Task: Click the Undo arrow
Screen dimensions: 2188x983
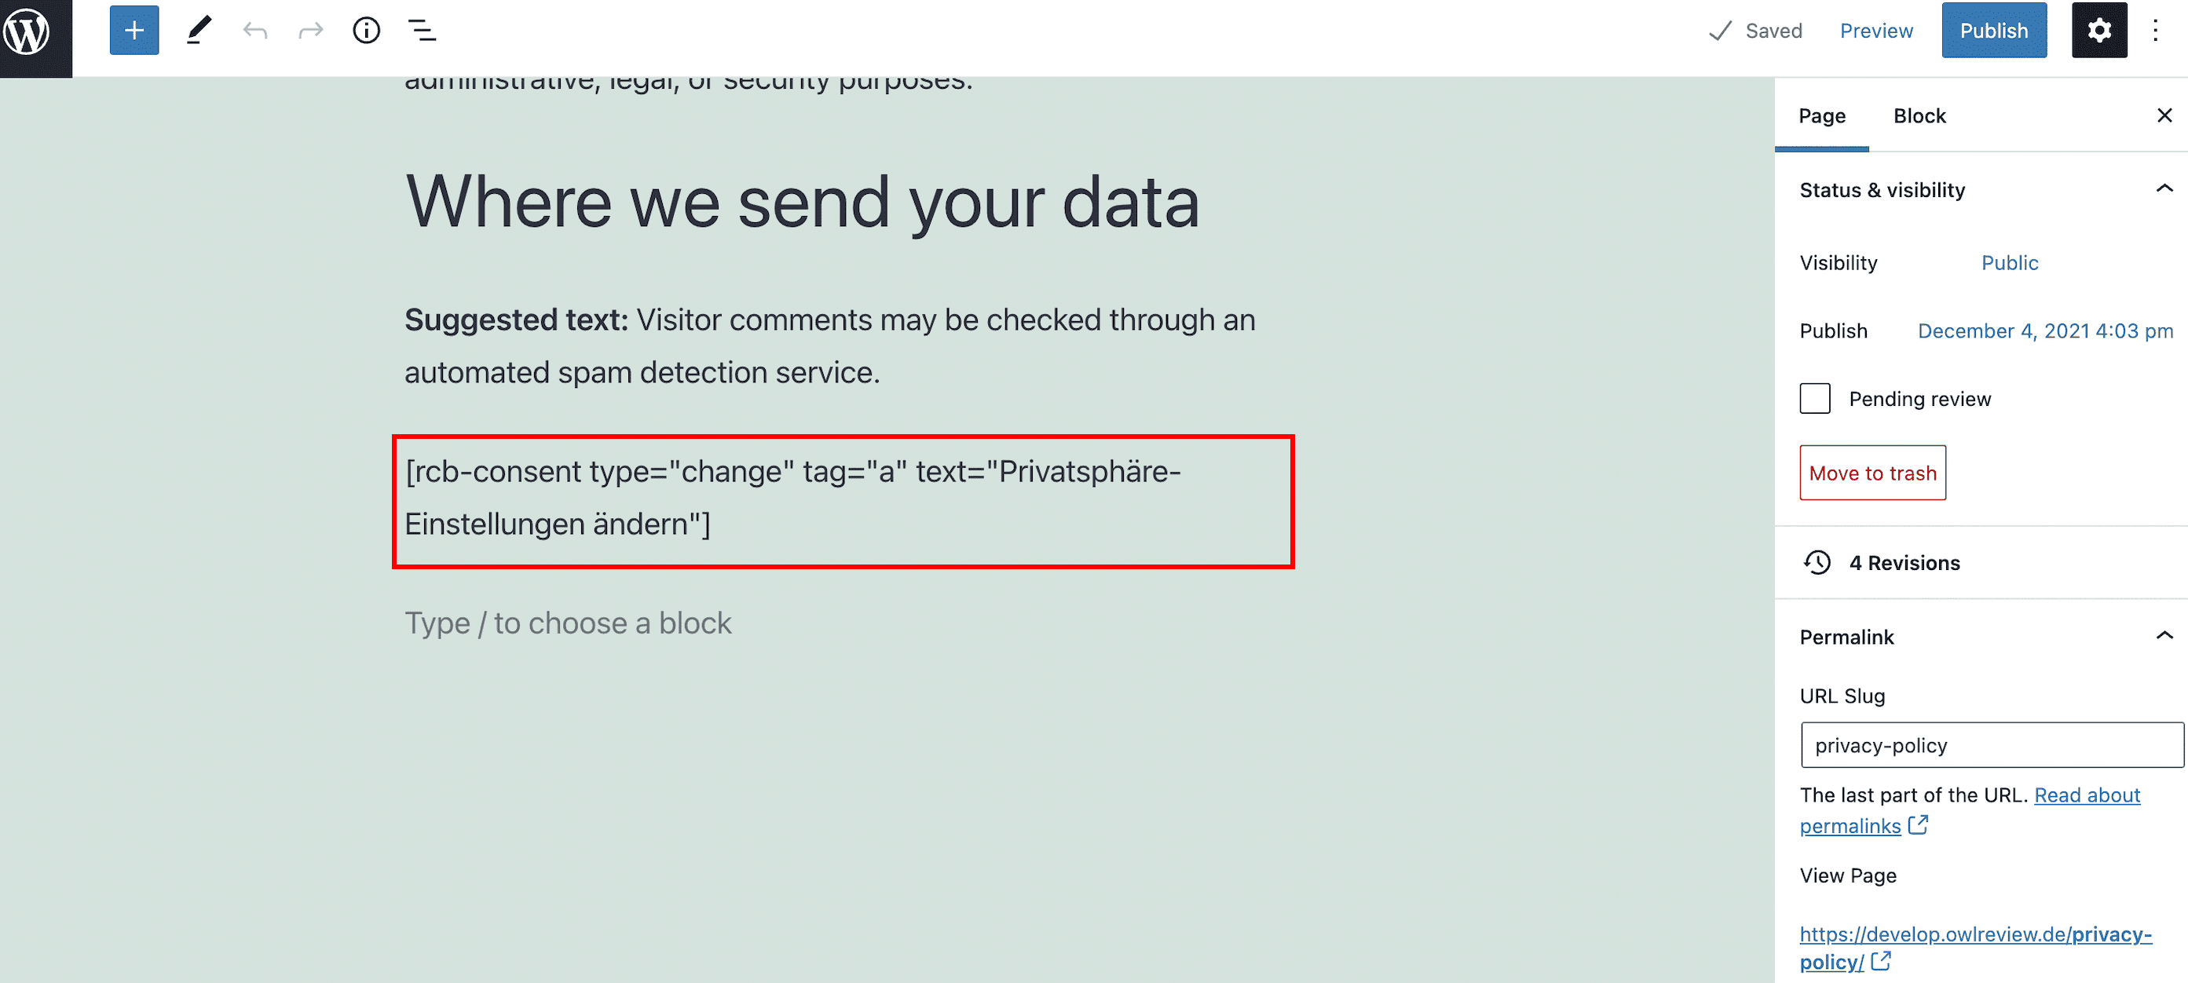Action: pos(254,31)
